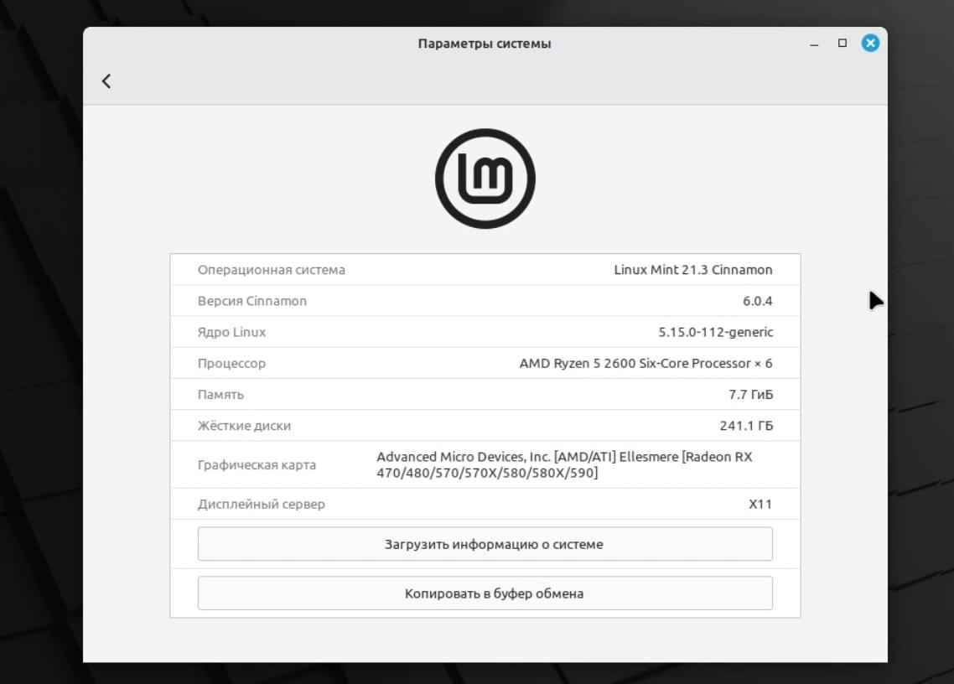Select the Память label
The width and height of the screenshot is (954, 684).
[x=220, y=394]
